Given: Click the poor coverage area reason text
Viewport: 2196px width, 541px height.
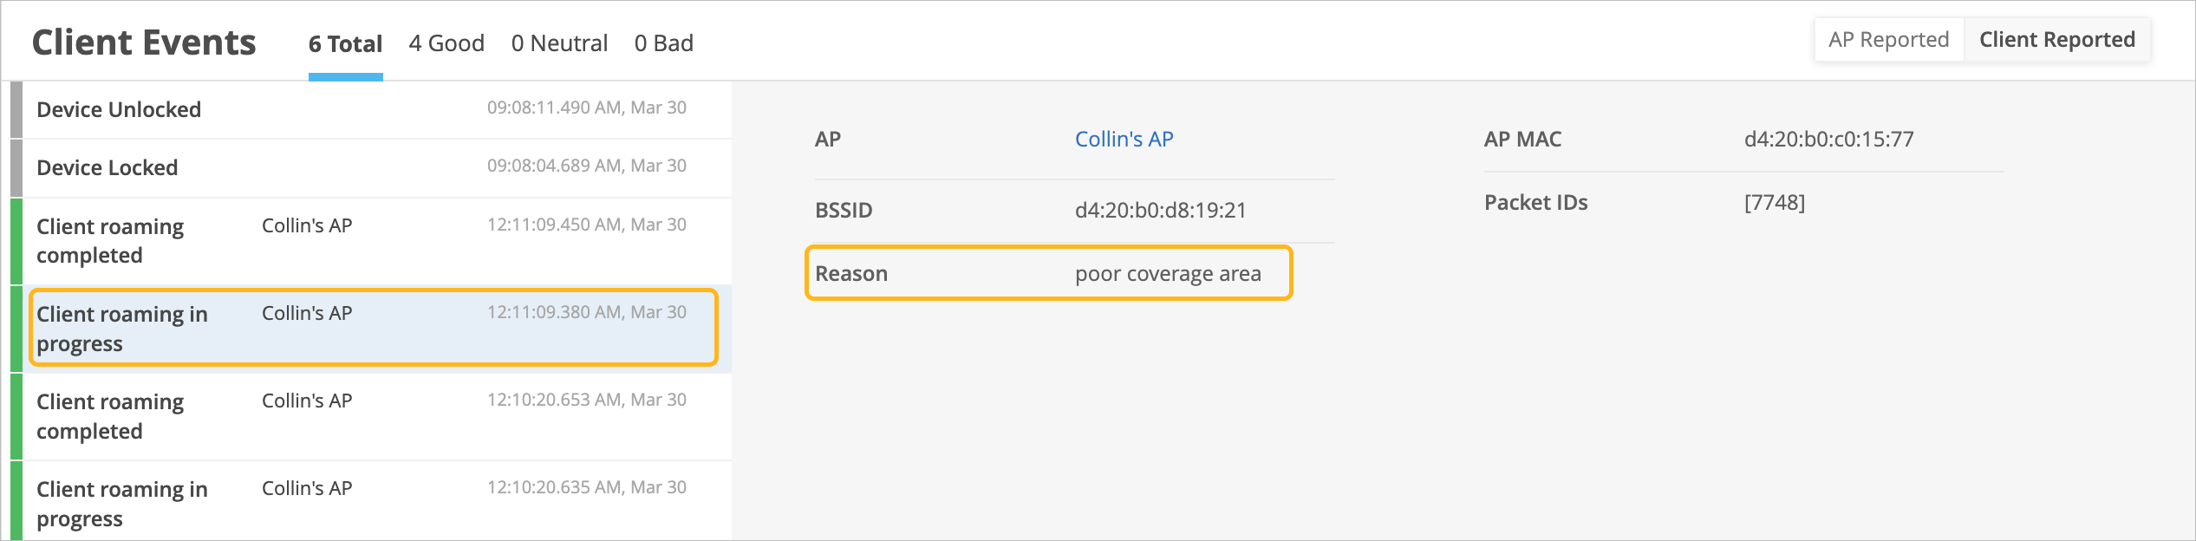Looking at the screenshot, I should point(1168,274).
